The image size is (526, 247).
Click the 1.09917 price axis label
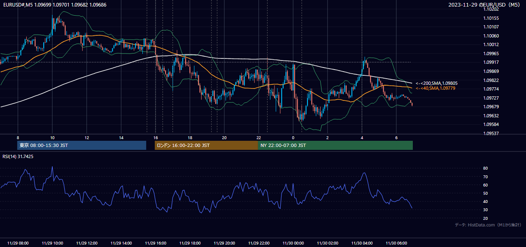[491, 63]
